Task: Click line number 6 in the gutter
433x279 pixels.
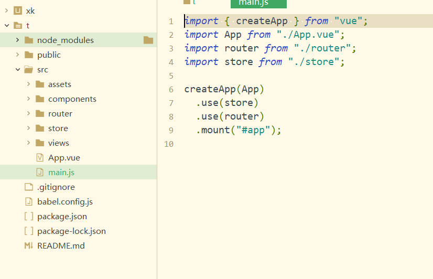Action: 171,90
